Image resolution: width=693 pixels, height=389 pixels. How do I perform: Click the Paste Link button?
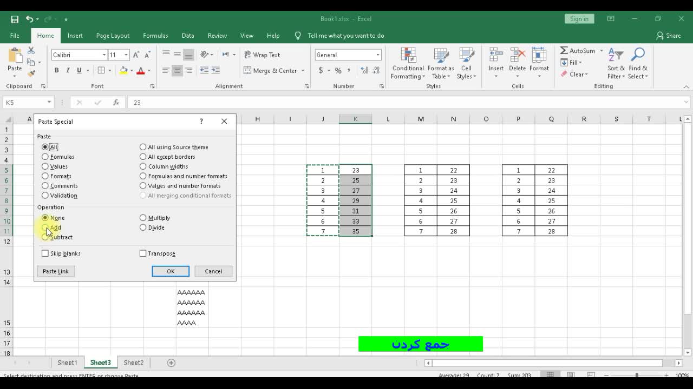tap(56, 271)
